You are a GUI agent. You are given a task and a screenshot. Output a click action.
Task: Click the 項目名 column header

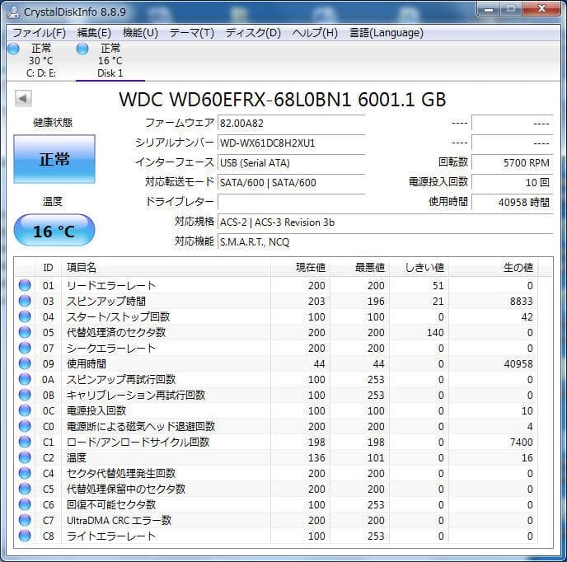[x=166, y=268]
